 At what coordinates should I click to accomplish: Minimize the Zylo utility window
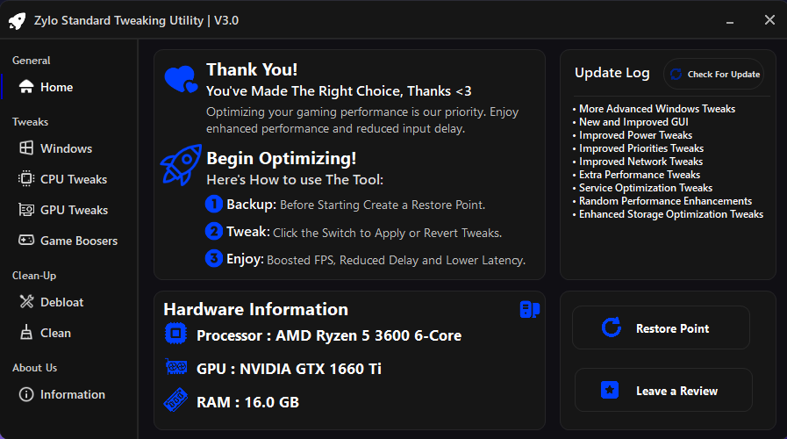(x=730, y=21)
